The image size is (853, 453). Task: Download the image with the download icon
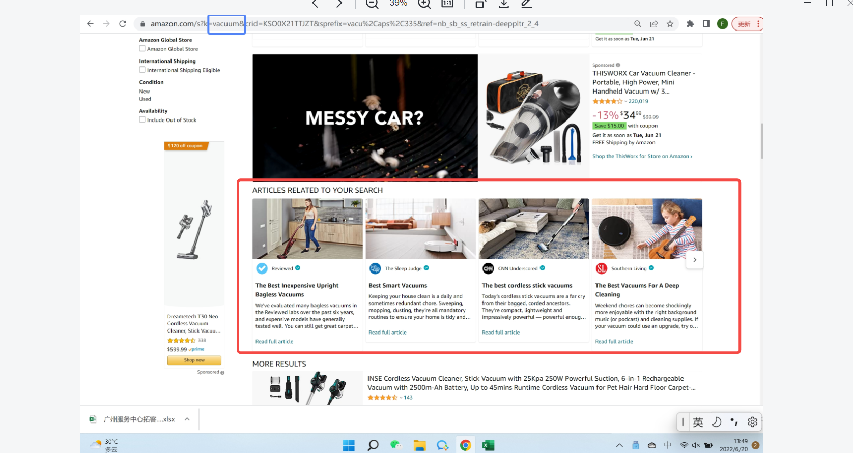point(504,4)
